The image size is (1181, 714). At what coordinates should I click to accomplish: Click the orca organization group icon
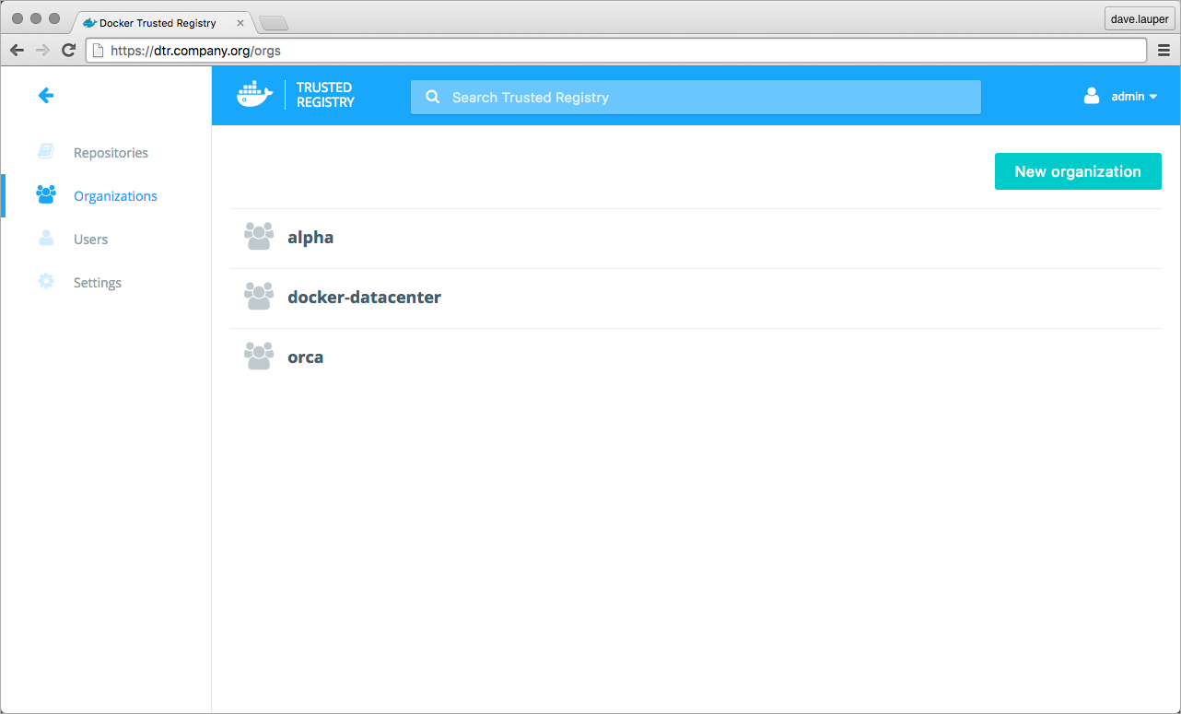259,357
